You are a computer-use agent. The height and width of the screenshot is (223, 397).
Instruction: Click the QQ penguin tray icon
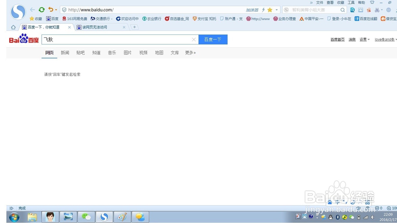(330, 217)
